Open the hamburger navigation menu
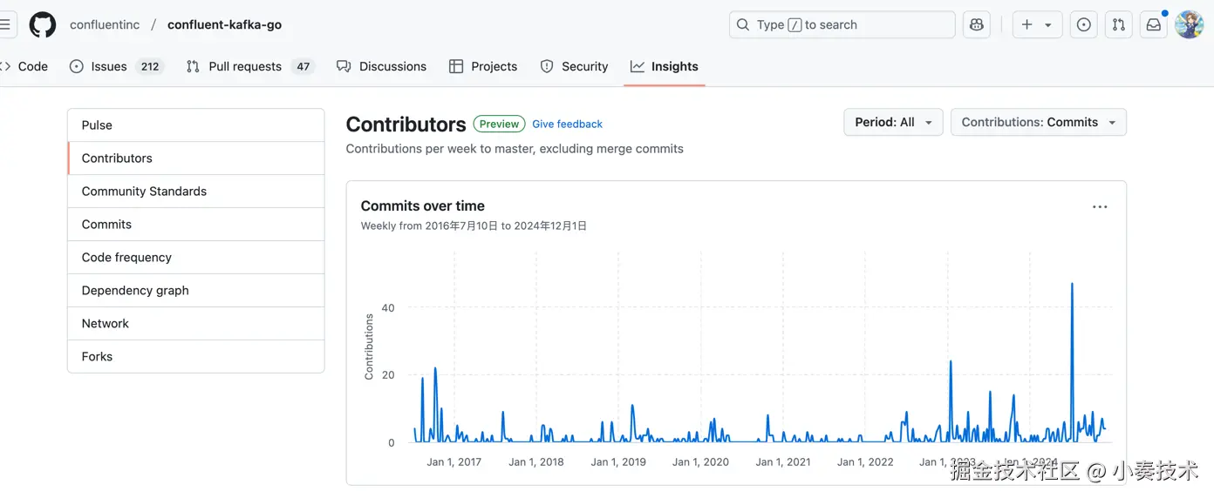 point(5,24)
